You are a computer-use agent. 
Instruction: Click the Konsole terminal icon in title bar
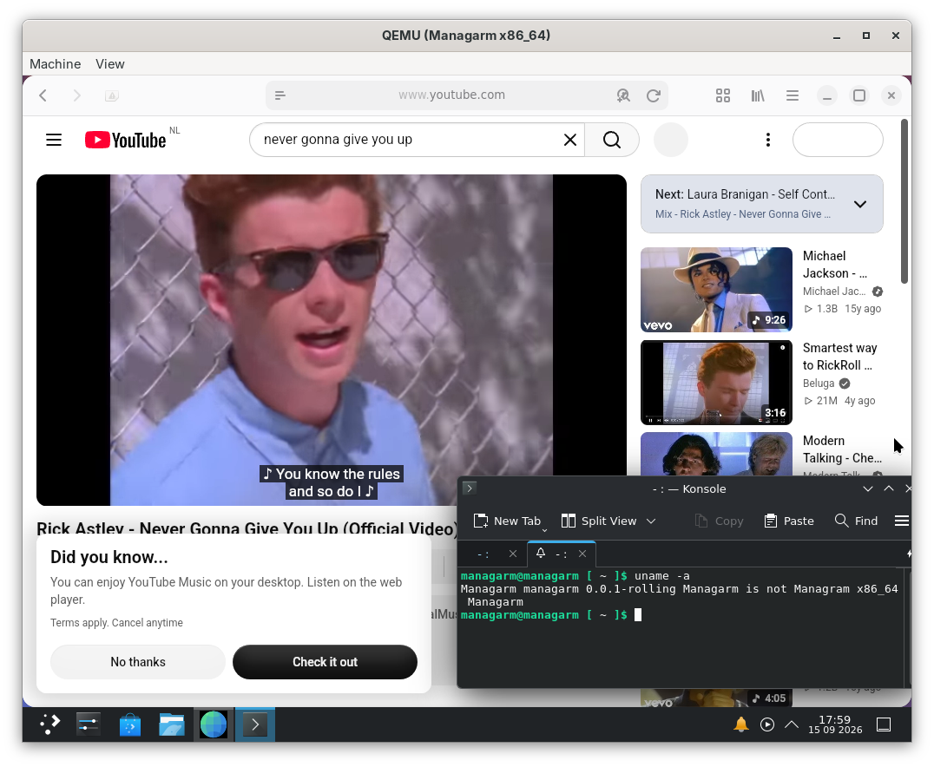pos(470,488)
